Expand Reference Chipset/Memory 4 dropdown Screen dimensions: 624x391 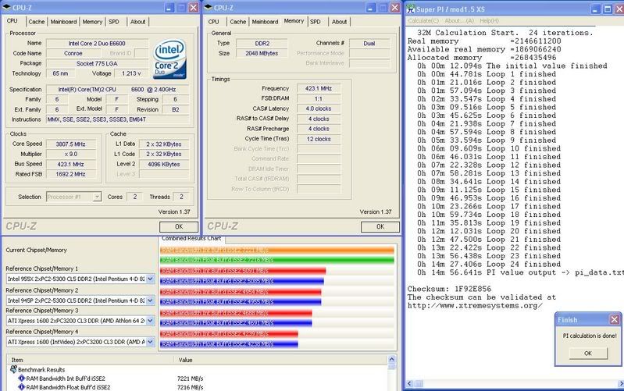point(150,342)
